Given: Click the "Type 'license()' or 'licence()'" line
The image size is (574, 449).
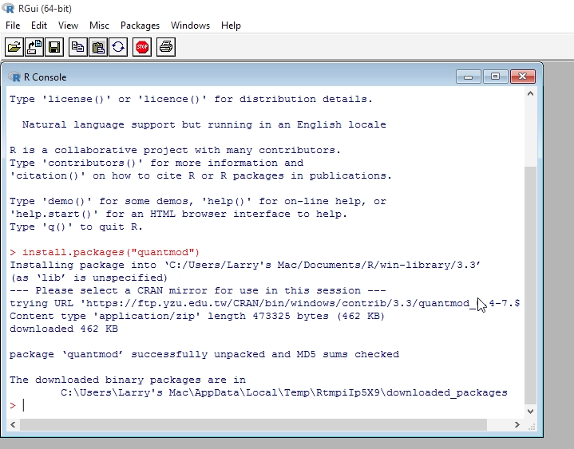Looking at the screenshot, I should [191, 99].
